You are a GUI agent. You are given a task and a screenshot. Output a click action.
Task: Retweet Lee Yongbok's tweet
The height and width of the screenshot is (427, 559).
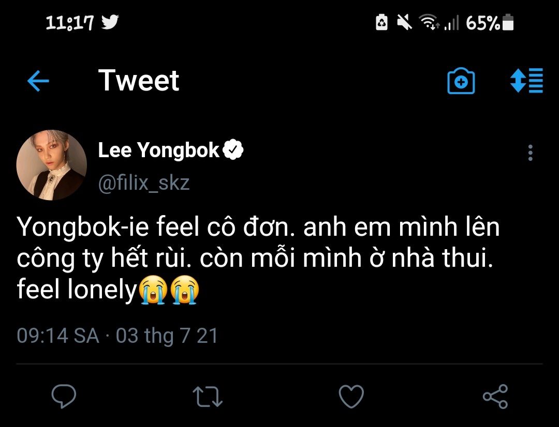[x=208, y=396]
